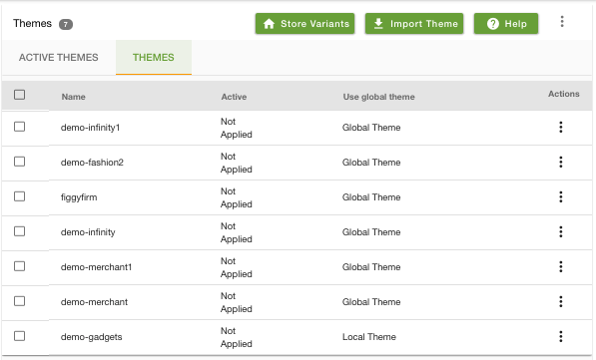Viewport: 596px width, 360px height.
Task: Open the Help button
Action: tap(506, 24)
